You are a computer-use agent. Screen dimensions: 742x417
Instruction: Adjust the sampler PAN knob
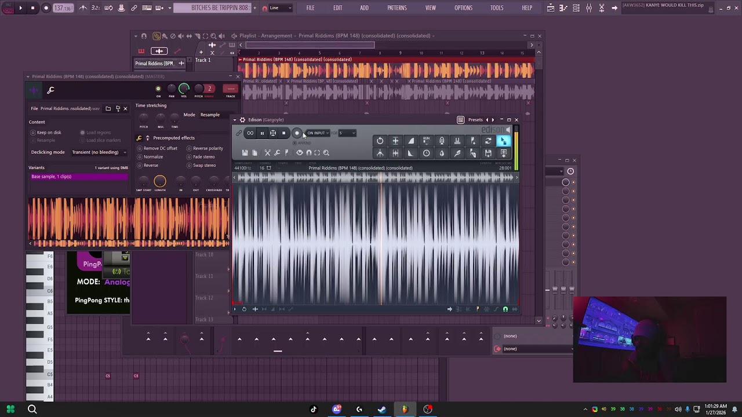[172, 89]
